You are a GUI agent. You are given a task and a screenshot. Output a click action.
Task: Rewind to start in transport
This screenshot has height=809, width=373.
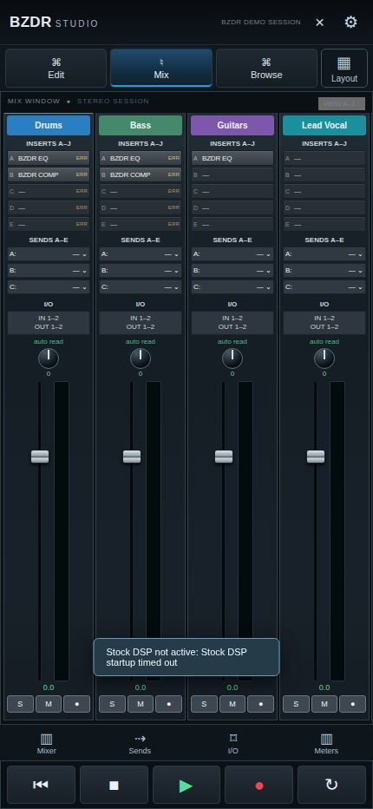click(x=41, y=785)
